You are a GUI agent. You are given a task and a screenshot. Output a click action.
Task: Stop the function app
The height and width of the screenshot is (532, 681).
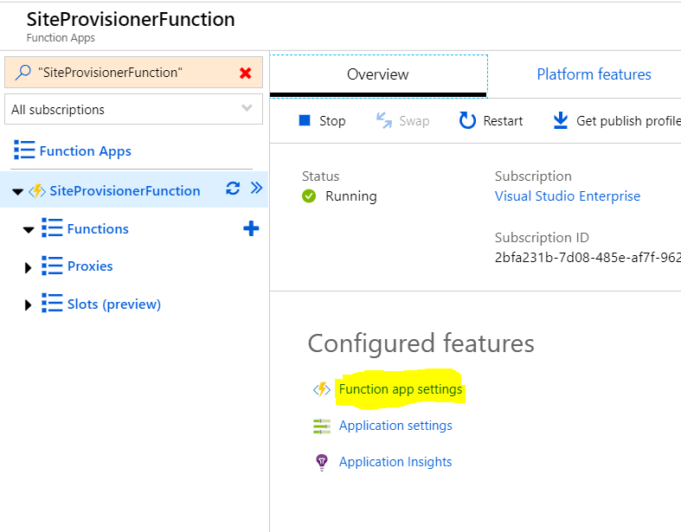click(322, 121)
